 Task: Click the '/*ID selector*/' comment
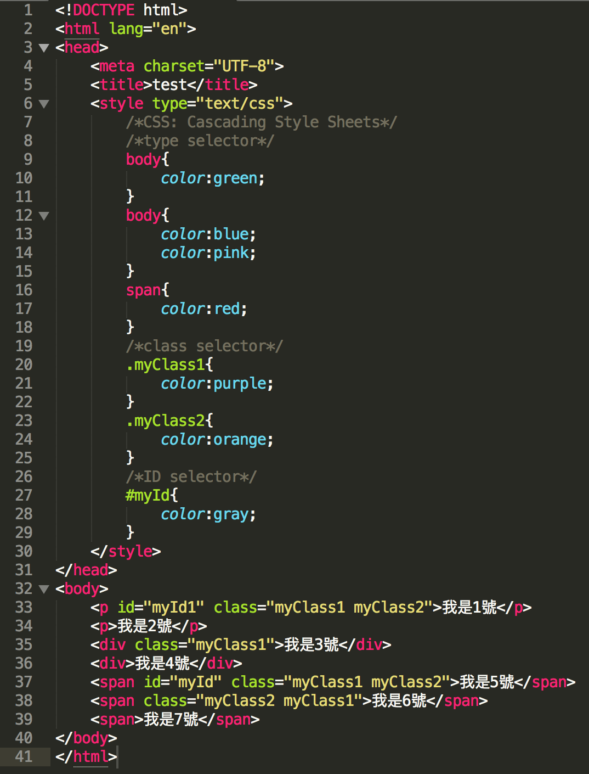pyautogui.click(x=191, y=476)
